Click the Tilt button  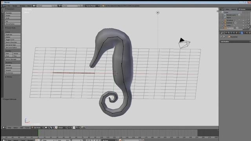coord(13,21)
